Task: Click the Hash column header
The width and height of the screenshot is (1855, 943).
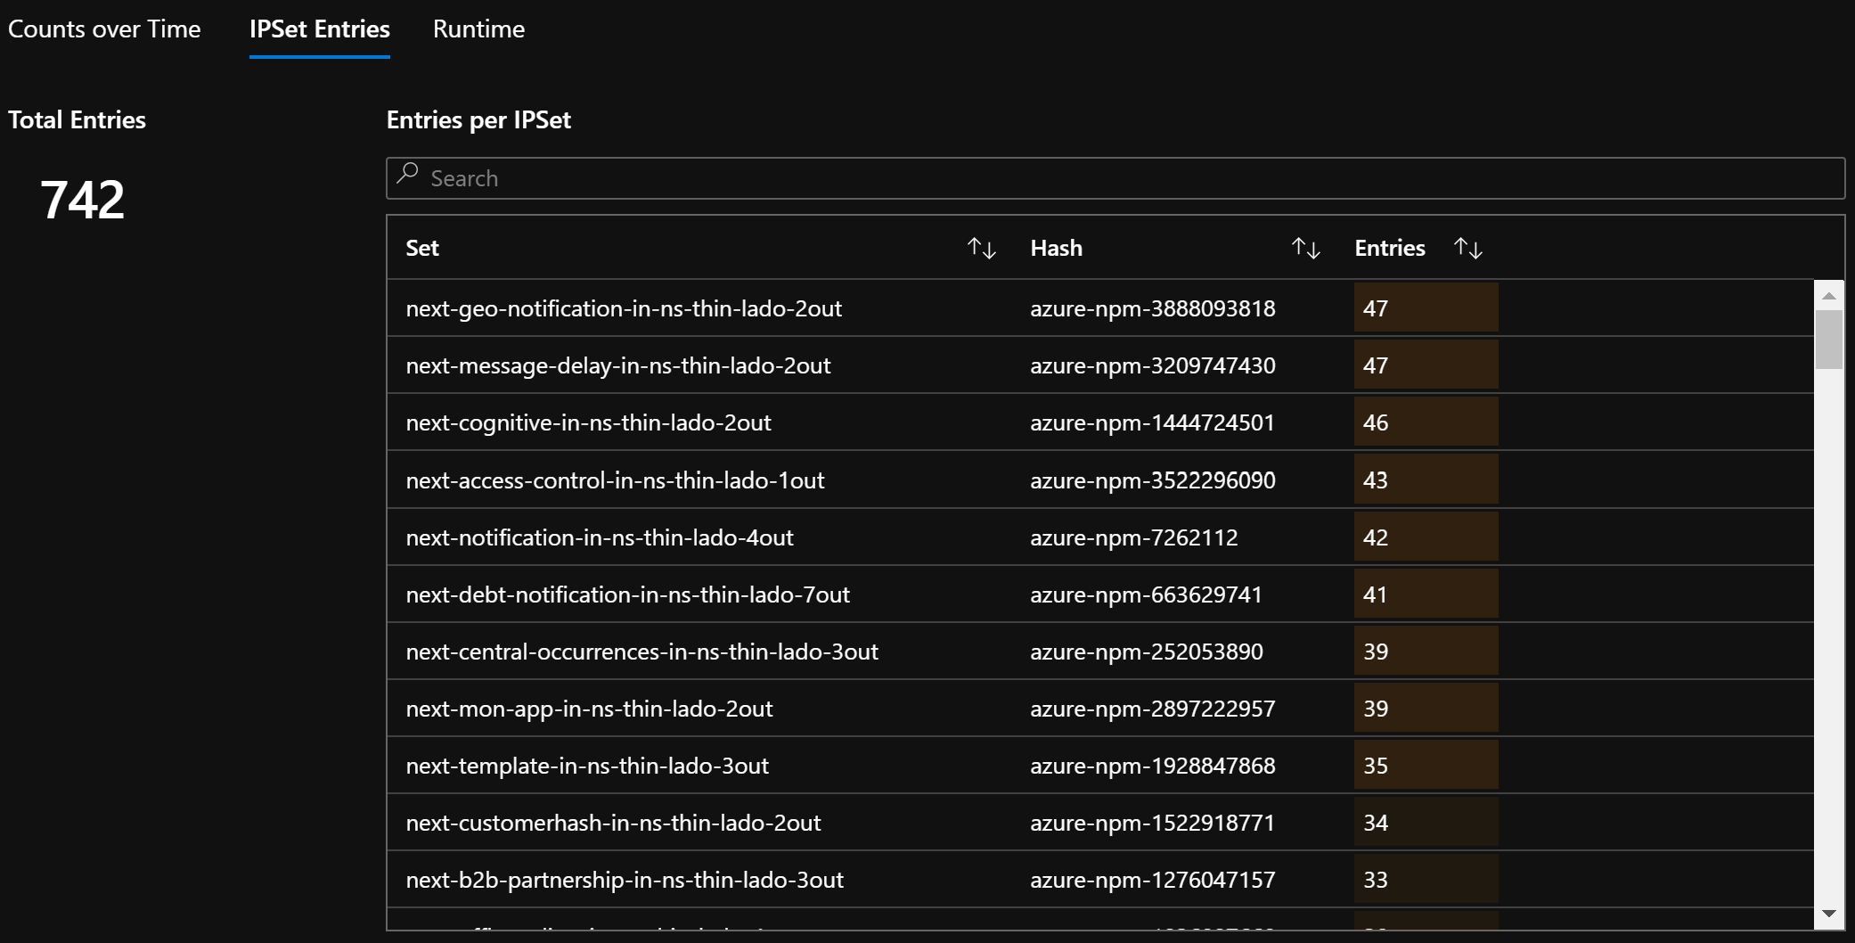Action: 1056,248
